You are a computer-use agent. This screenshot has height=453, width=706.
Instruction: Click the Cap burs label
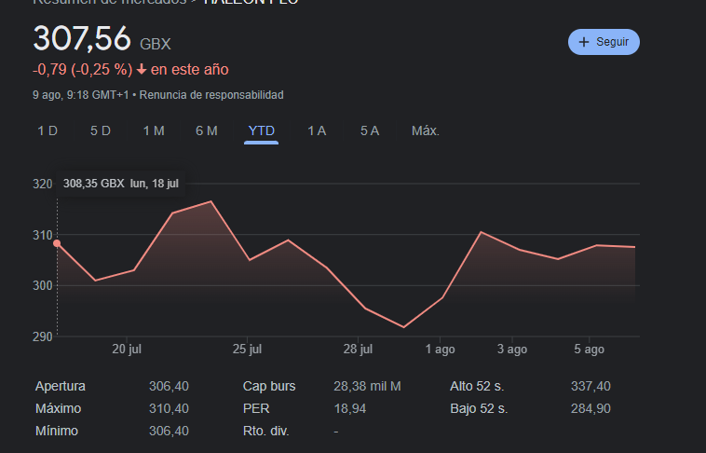269,386
